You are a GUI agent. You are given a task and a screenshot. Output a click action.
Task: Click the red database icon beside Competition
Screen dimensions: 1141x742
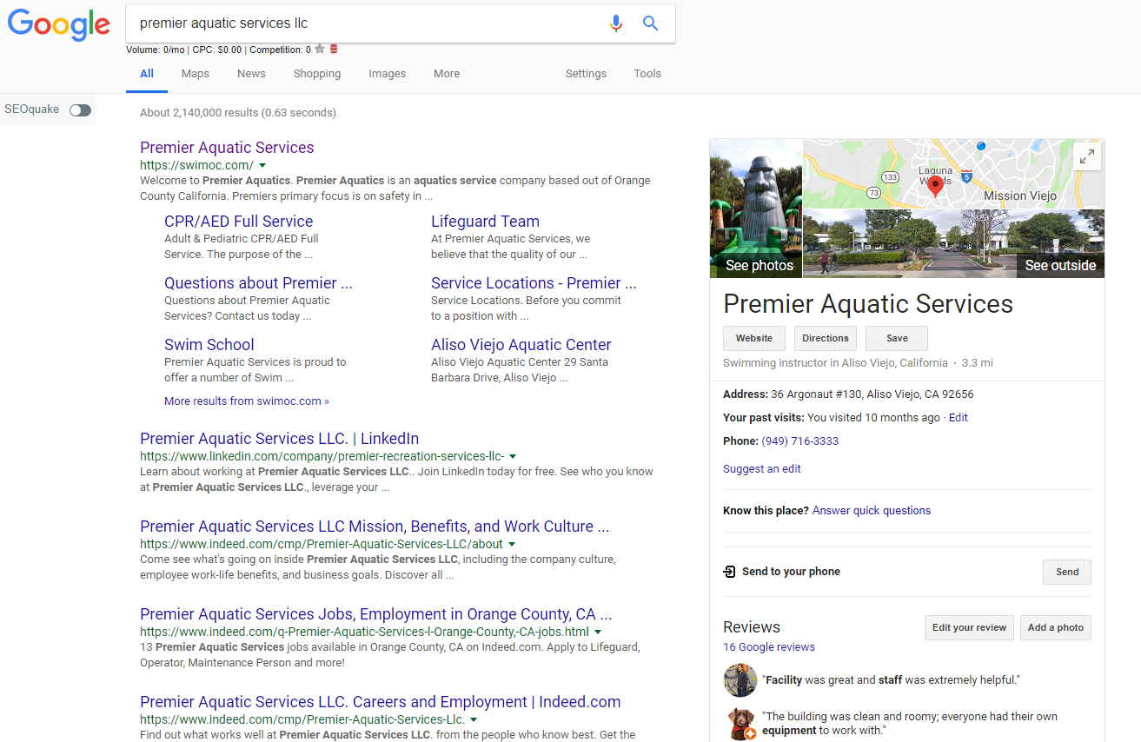pyautogui.click(x=334, y=50)
